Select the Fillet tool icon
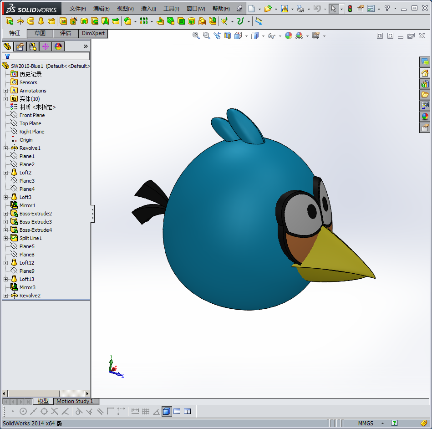 [127, 21]
